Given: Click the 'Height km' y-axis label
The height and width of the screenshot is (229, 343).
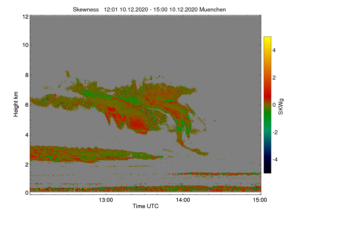Looking at the screenshot, I should coord(16,104).
